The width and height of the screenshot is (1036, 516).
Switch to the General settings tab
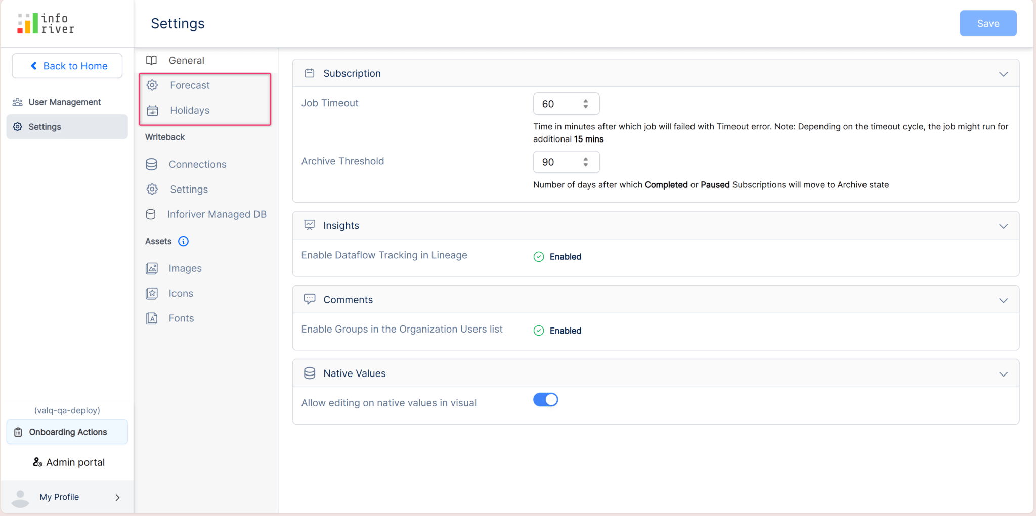point(187,60)
